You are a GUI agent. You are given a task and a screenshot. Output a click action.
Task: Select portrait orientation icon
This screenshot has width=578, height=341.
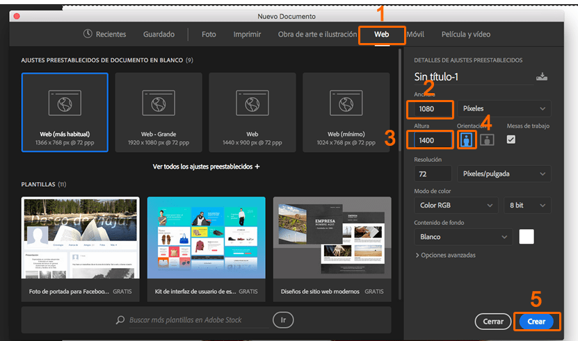click(467, 140)
